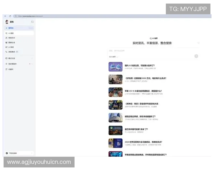Screen dimensions: 214x171
Task: Start a new chat with 新对话 button
Action: [19, 28]
